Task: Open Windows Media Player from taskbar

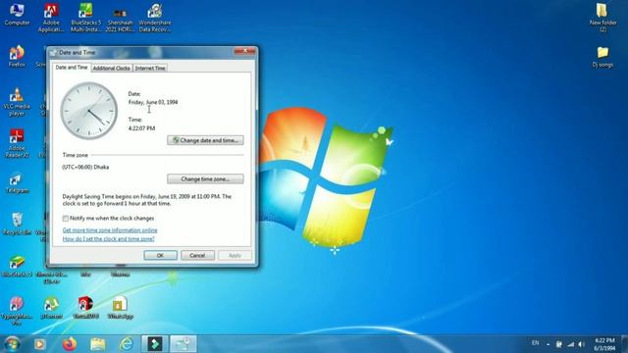Action: tap(39, 344)
